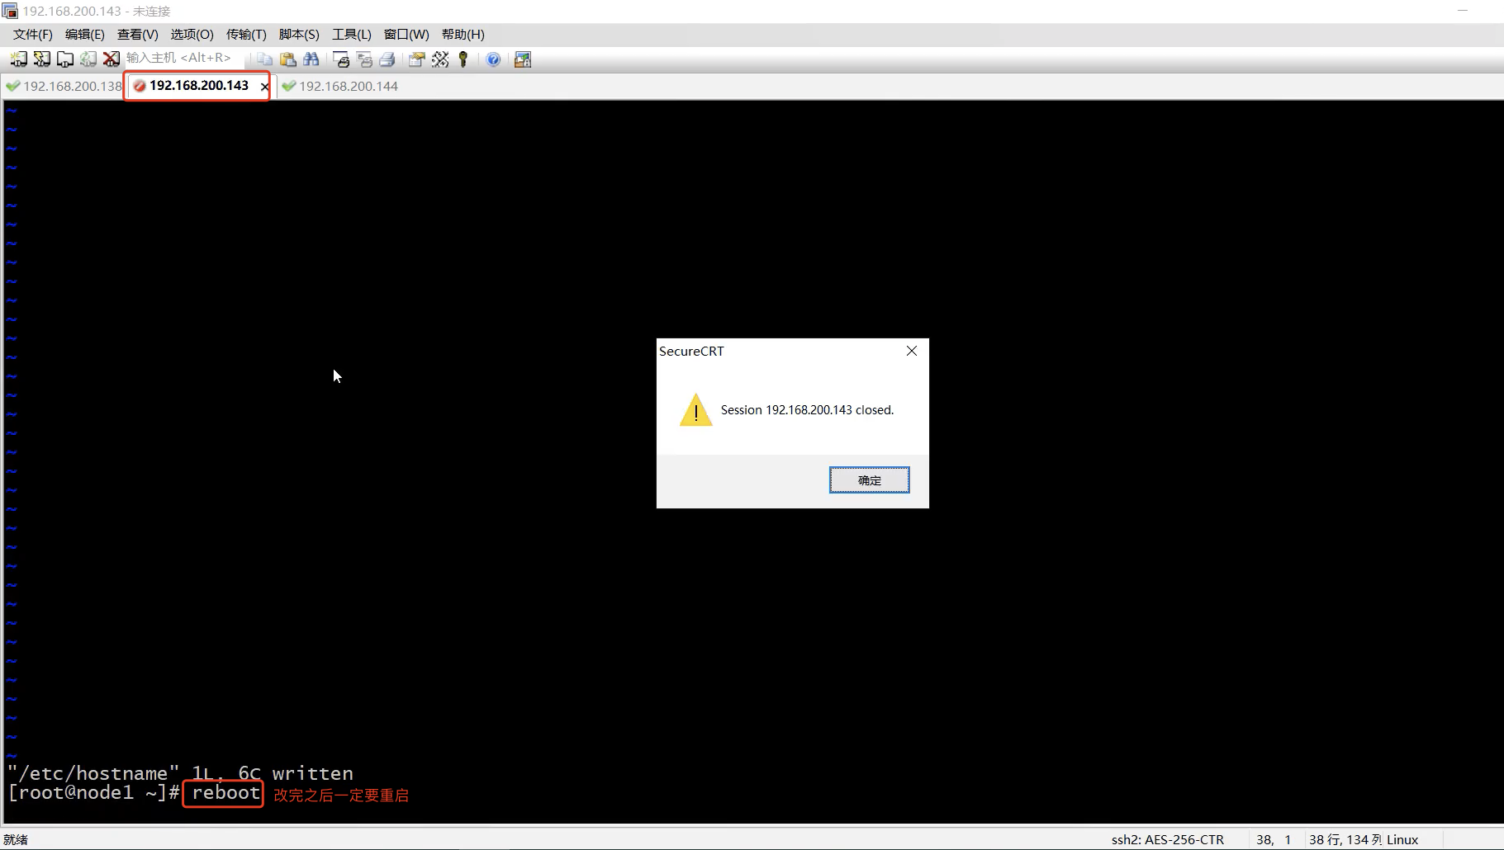Open the 帮助(H) menu
This screenshot has width=1504, height=850.
[463, 35]
